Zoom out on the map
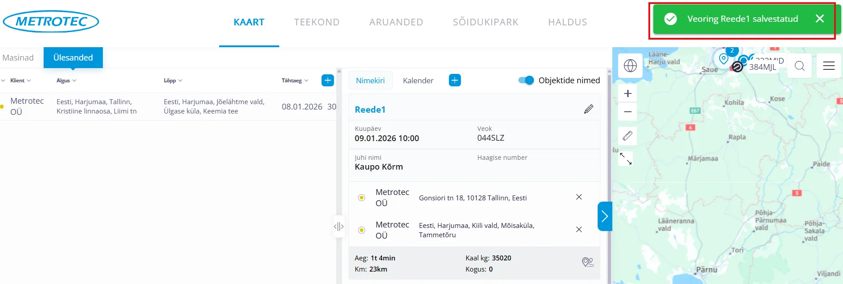Viewport: 843px width, 284px height. pyautogui.click(x=627, y=112)
